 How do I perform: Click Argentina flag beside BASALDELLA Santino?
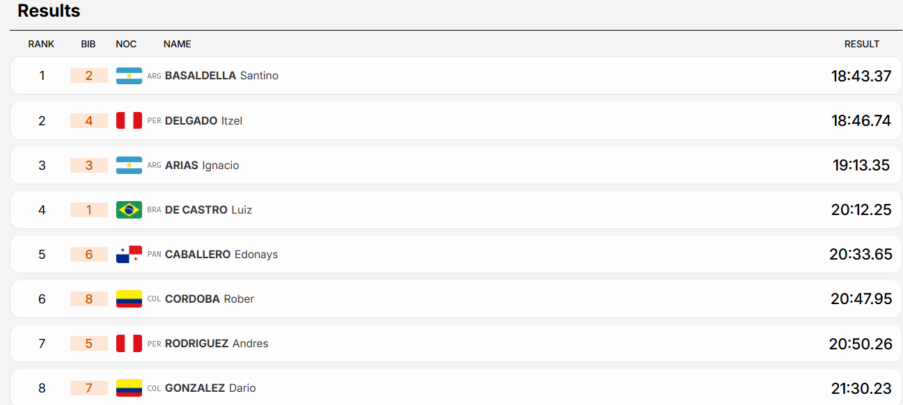click(129, 76)
